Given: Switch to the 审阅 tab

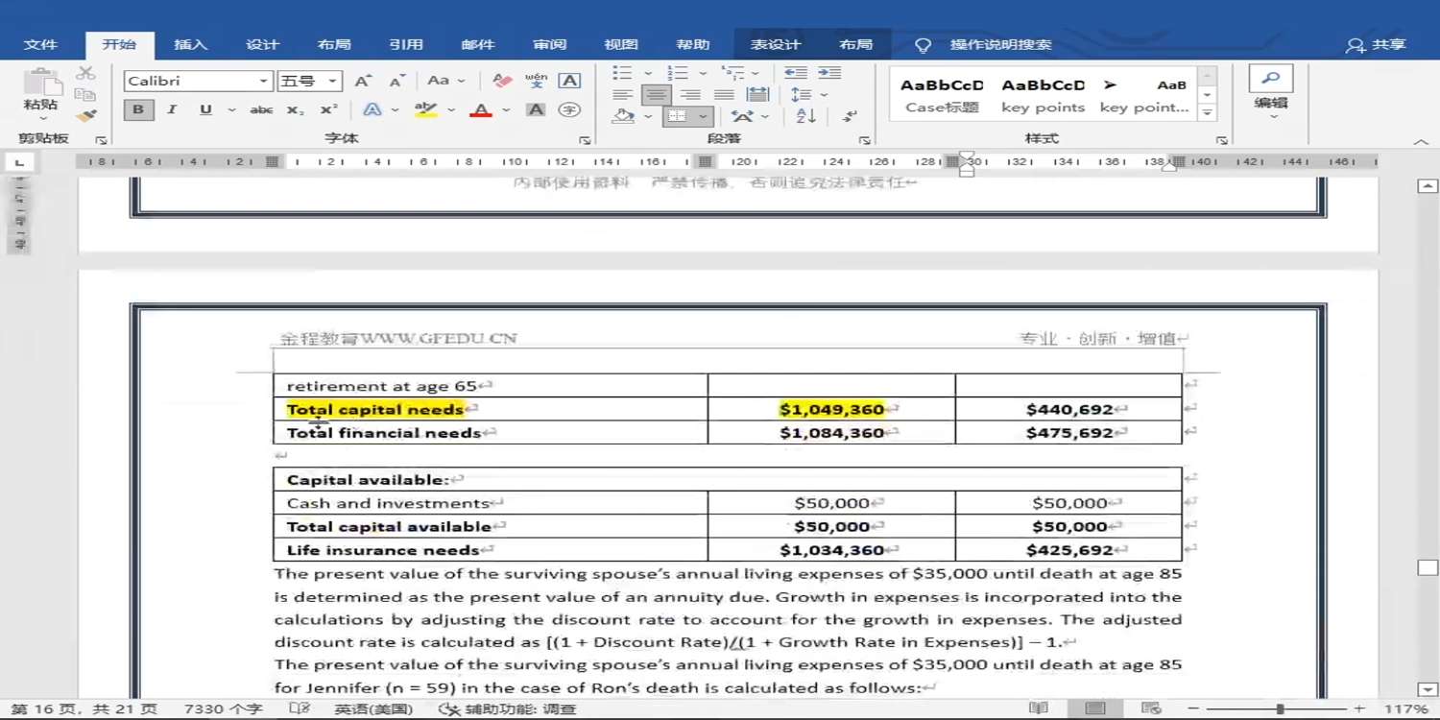Looking at the screenshot, I should click(x=549, y=45).
